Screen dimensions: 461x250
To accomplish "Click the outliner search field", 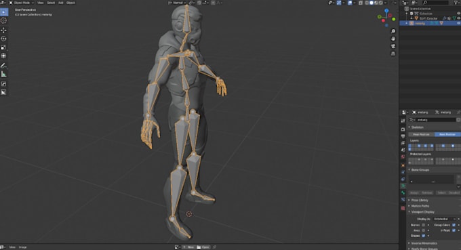I will tap(436, 3).
